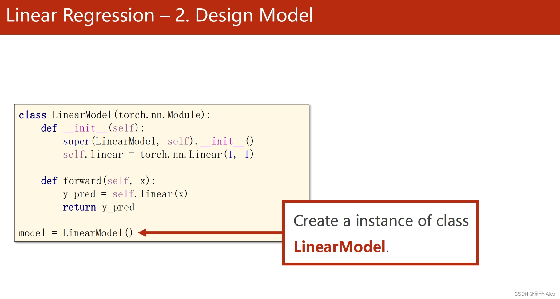This screenshot has width=560, height=299.
Task: Click the slide title 'Linear Regression – 2. Design Model'
Action: (x=160, y=15)
